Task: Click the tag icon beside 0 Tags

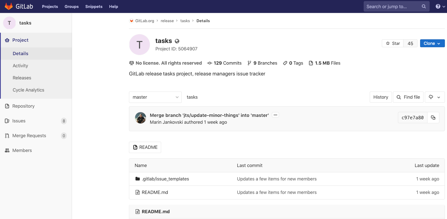Action: [x=285, y=63]
